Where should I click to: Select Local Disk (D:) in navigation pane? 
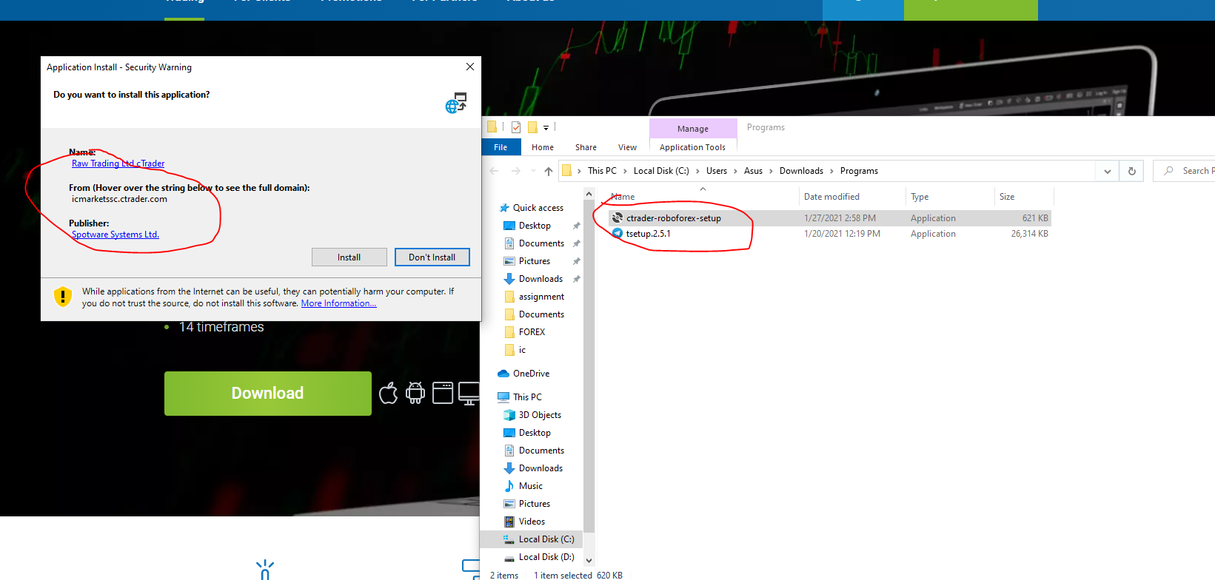tap(546, 557)
